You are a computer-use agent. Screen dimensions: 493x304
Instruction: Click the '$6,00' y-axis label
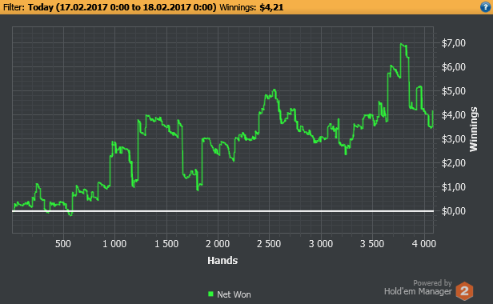(x=453, y=67)
